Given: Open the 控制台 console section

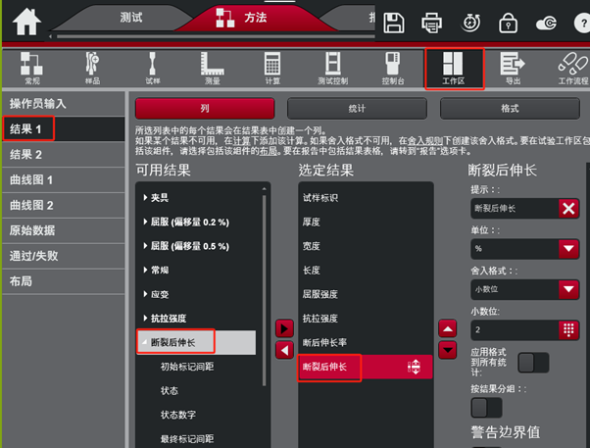Looking at the screenshot, I should (x=393, y=68).
